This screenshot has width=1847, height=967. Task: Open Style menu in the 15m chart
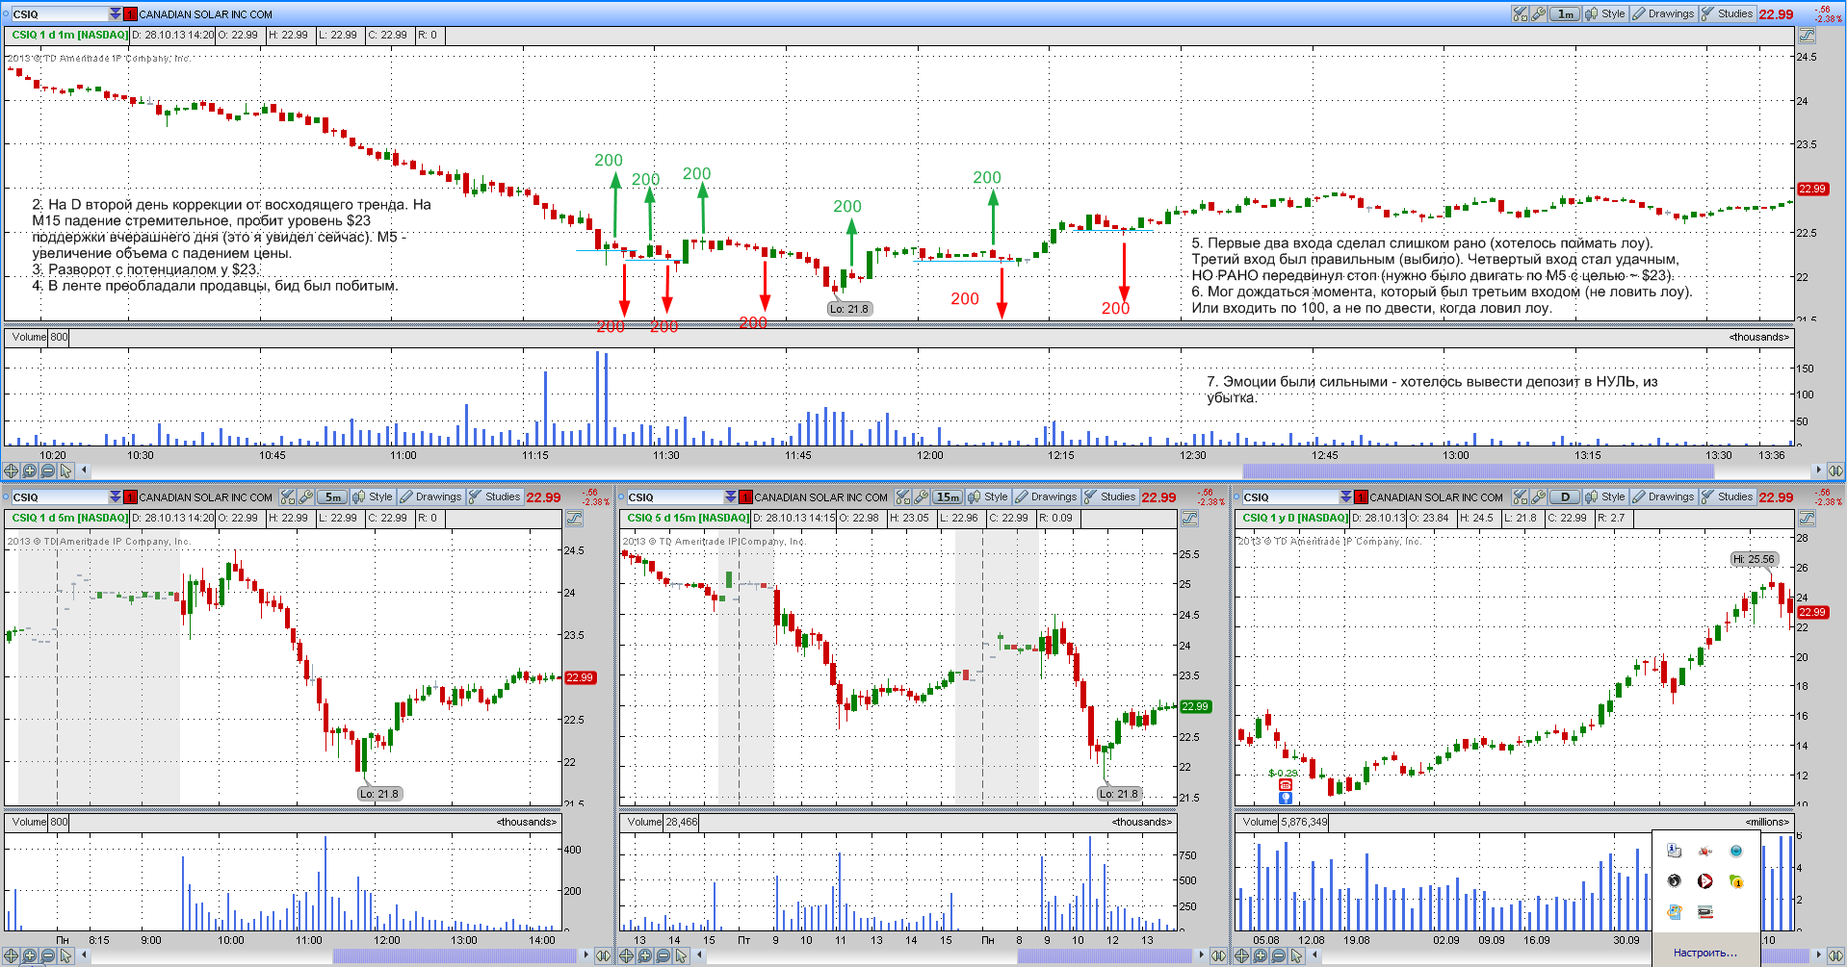click(988, 496)
